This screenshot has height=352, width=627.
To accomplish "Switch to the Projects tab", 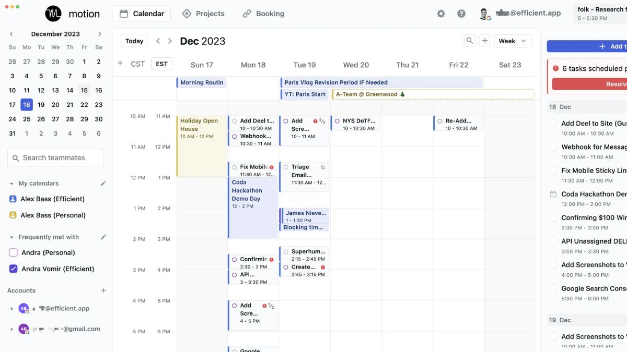I will [x=203, y=14].
